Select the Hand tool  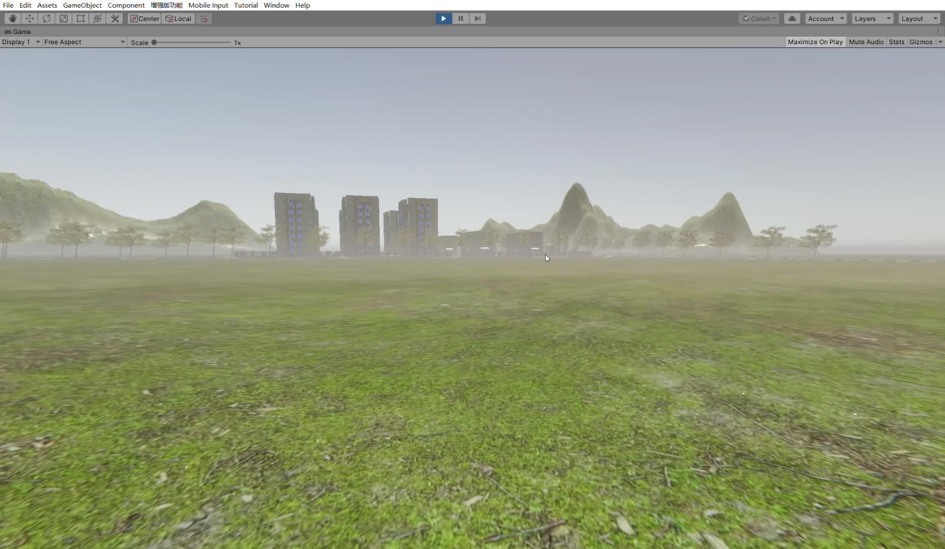click(x=13, y=19)
